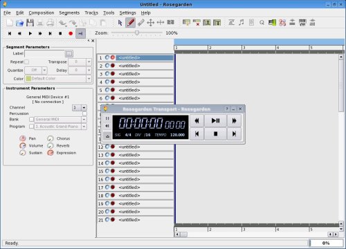
Task: Rewind to beginning in main toolbar
Action: click(10, 33)
